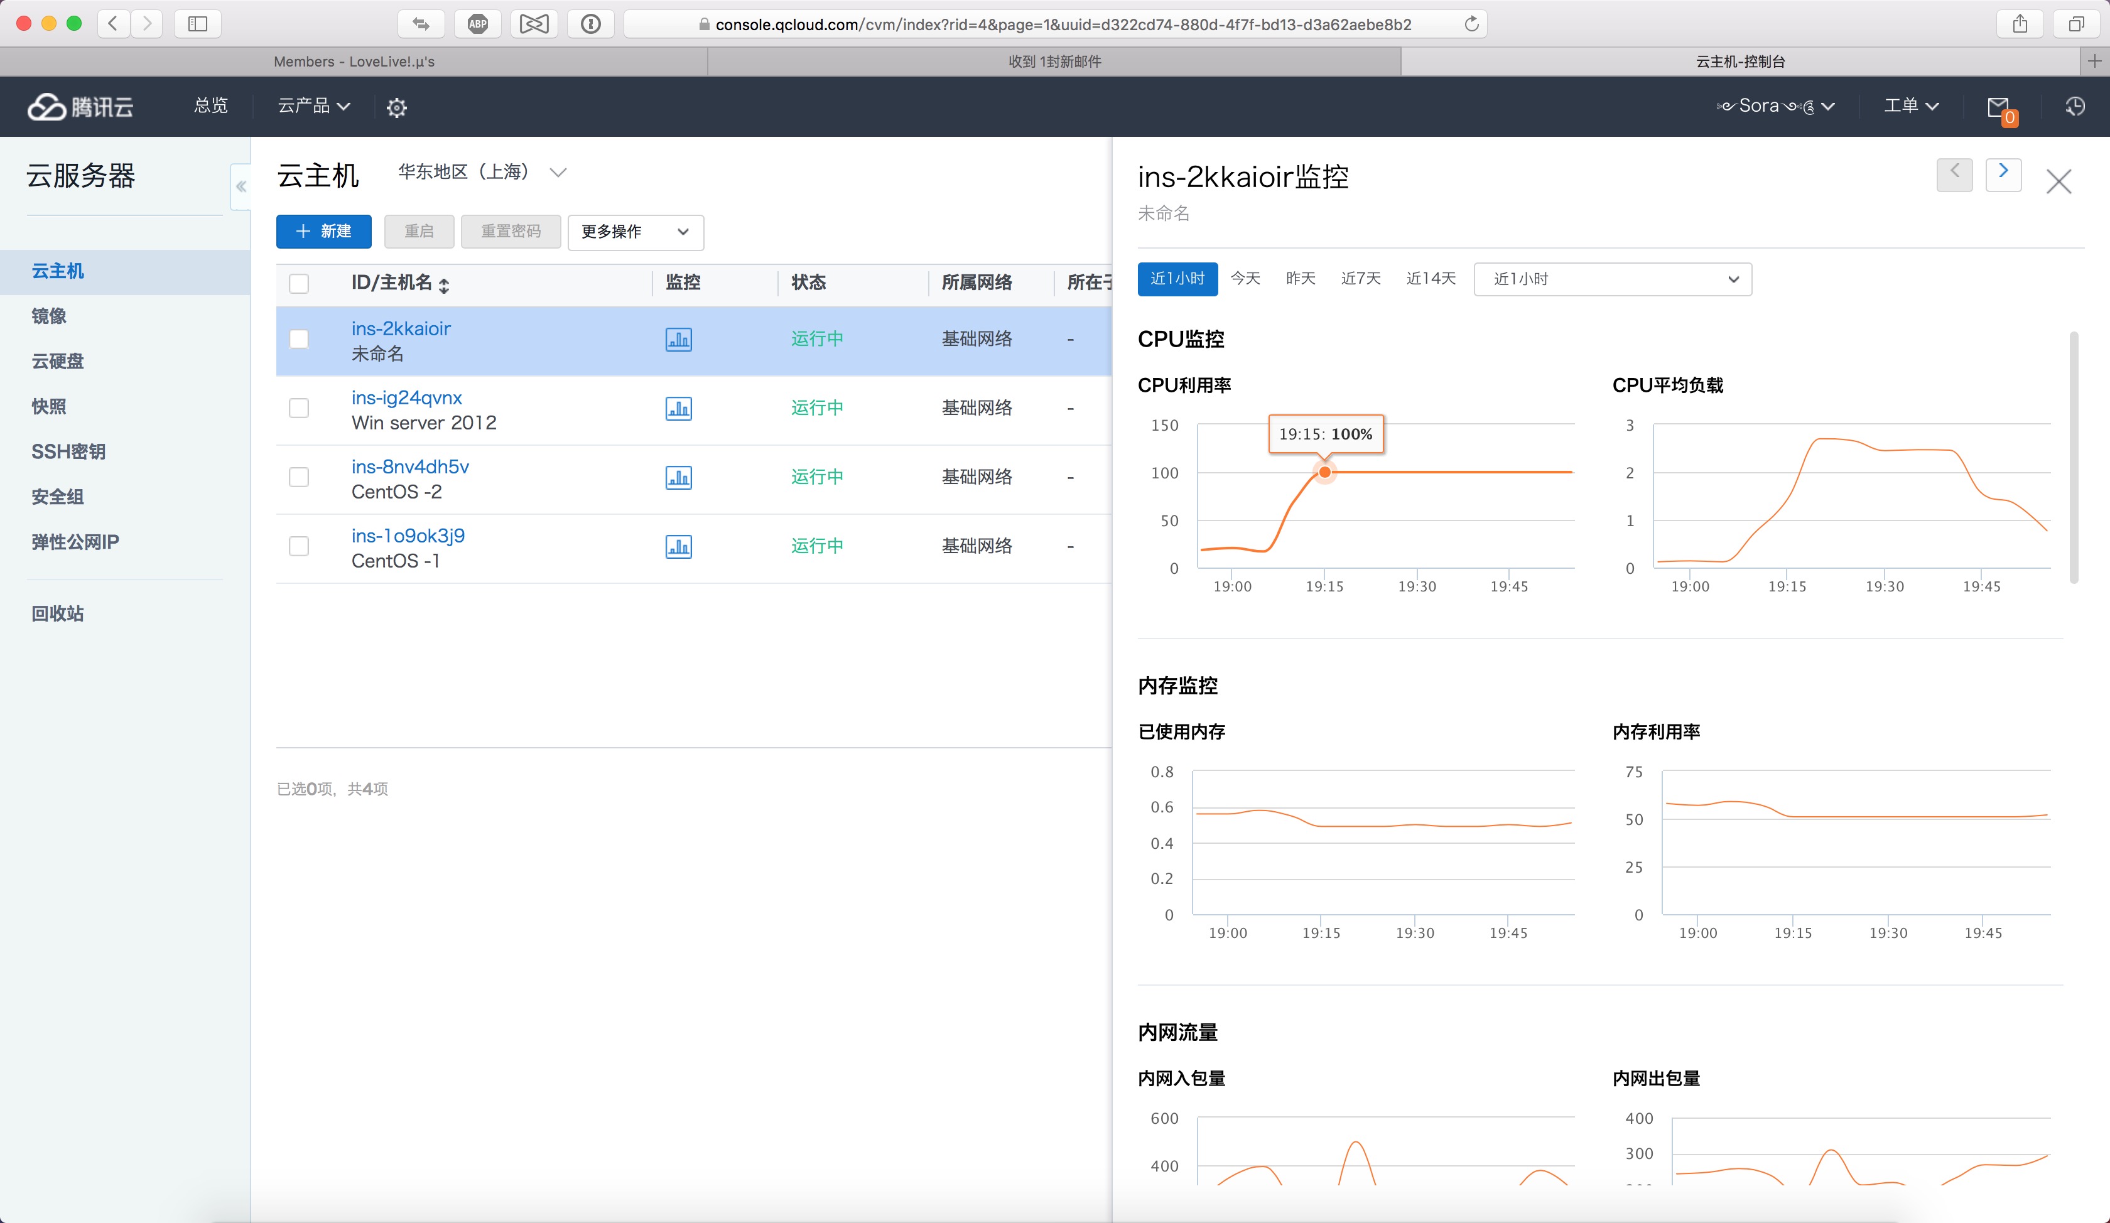2110x1223 pixels.
Task: Tick the Win server 2012 row checkbox
Action: [x=299, y=409]
